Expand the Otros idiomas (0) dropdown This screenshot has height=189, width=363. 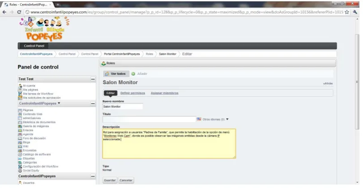coord(216,119)
